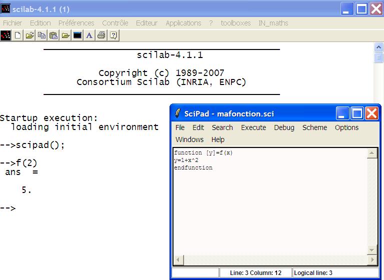Open SciPad Debug menu
The image size is (384, 280).
[x=284, y=127]
